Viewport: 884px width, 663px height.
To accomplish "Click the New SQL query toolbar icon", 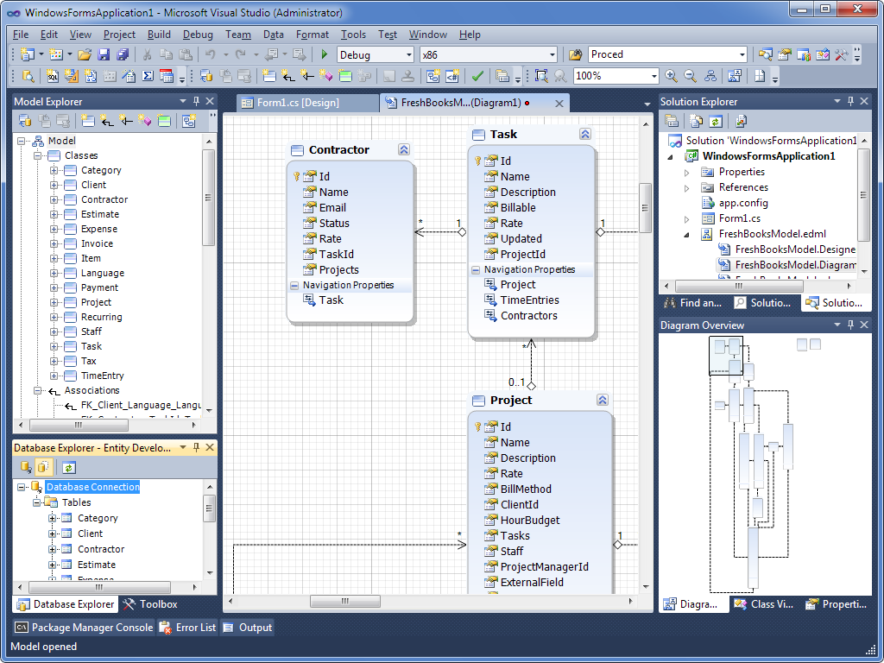I will click(52, 76).
